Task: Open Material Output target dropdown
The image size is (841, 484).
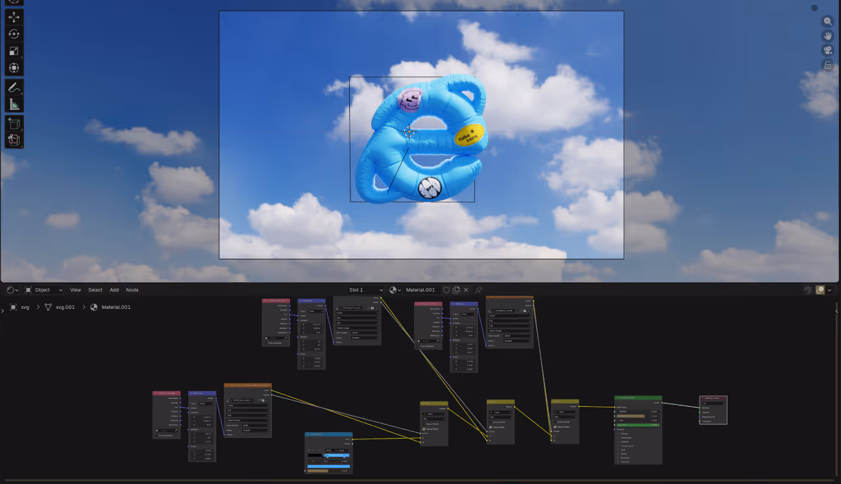Action: point(713,403)
